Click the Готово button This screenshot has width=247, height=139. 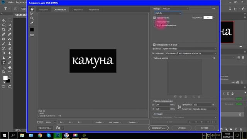tap(205, 128)
